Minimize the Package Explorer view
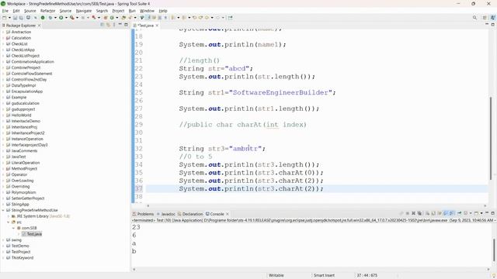Image resolution: width=497 pixels, height=279 pixels. (120, 25)
